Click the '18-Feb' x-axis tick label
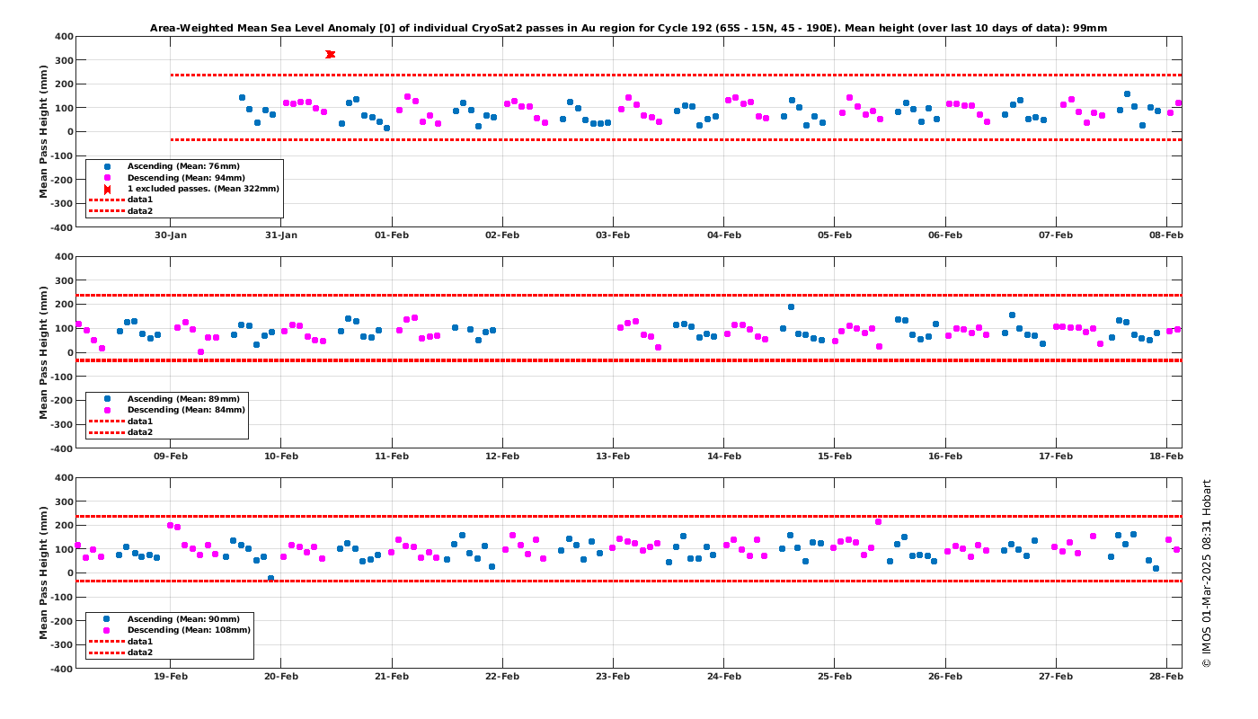This screenshot has width=1258, height=719. [1166, 457]
